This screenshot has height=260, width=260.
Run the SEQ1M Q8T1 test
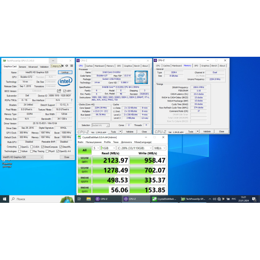coord(84,160)
